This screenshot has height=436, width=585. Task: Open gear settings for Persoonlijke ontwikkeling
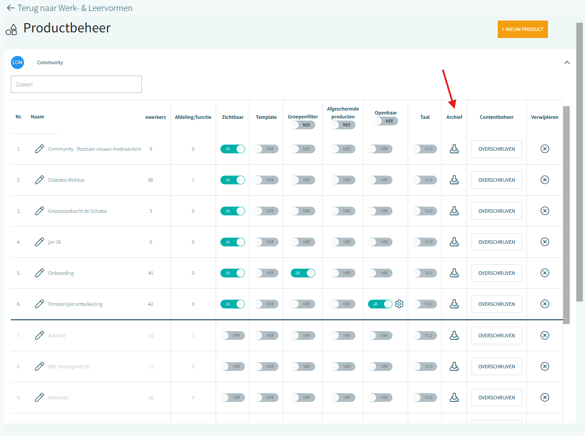(x=399, y=304)
